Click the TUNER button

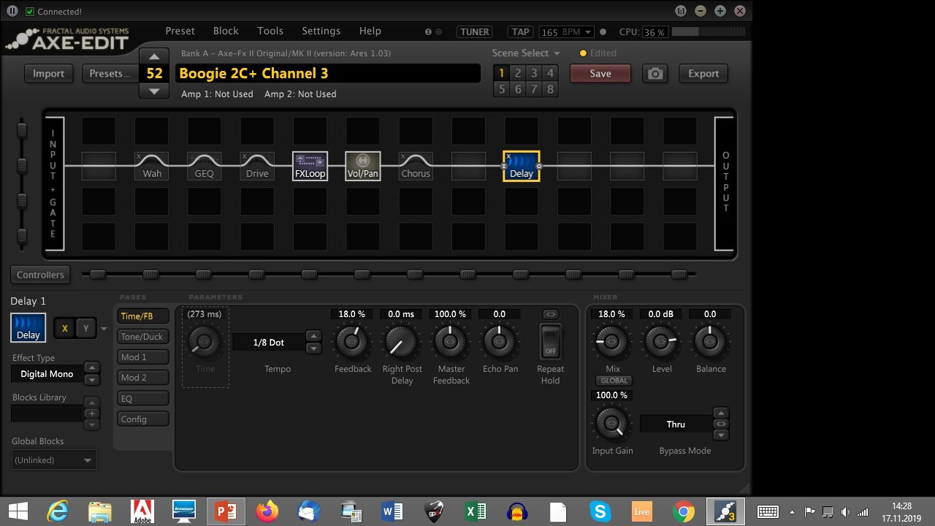[475, 32]
